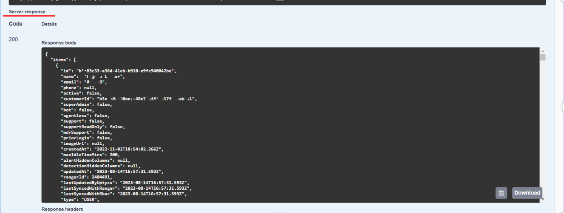The image size is (564, 213).
Task: Click the "type": "USER" line
Action: point(80,199)
